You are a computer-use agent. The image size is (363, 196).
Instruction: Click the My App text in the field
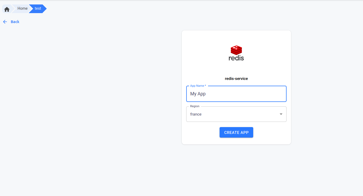198,94
